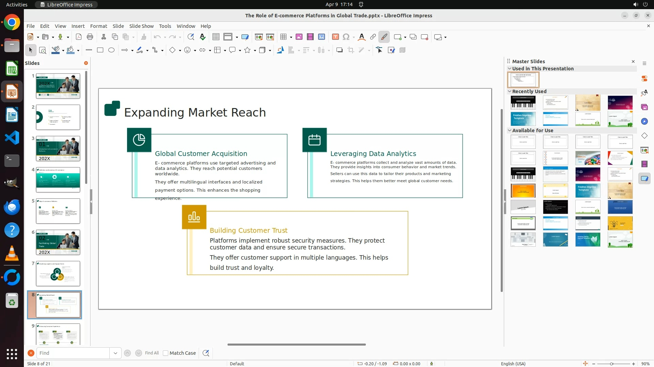
Task: Open the Gallery sidebar panel
Action: 644,107
